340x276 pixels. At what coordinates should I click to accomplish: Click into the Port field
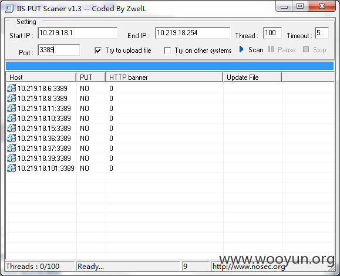click(x=59, y=50)
